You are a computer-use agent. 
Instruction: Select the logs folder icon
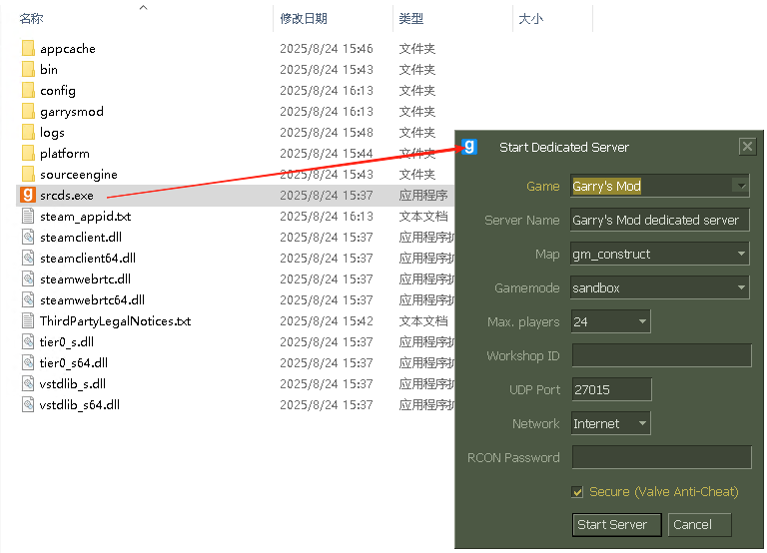(28, 133)
